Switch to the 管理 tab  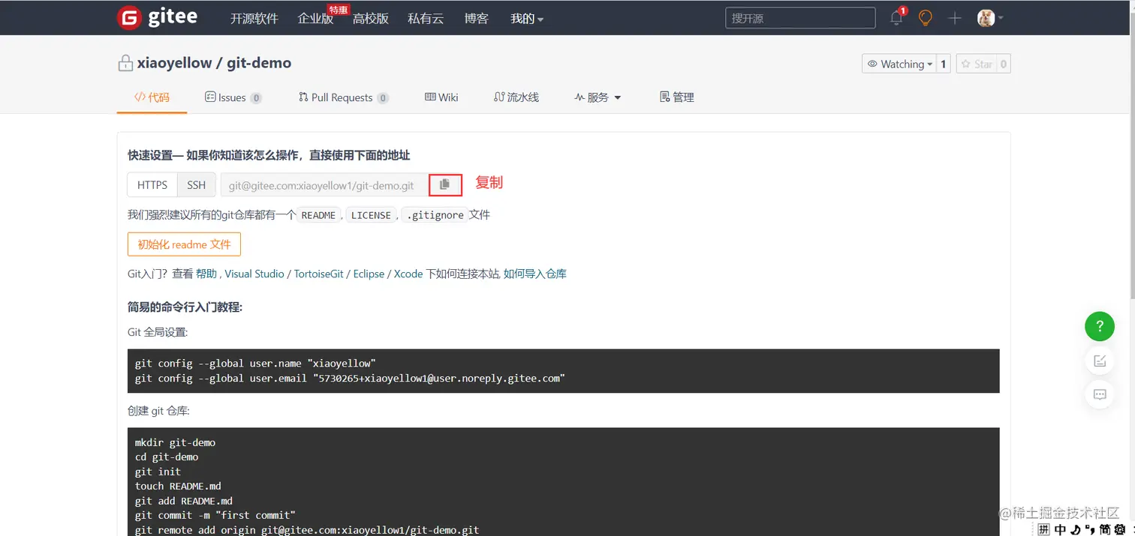pos(676,97)
